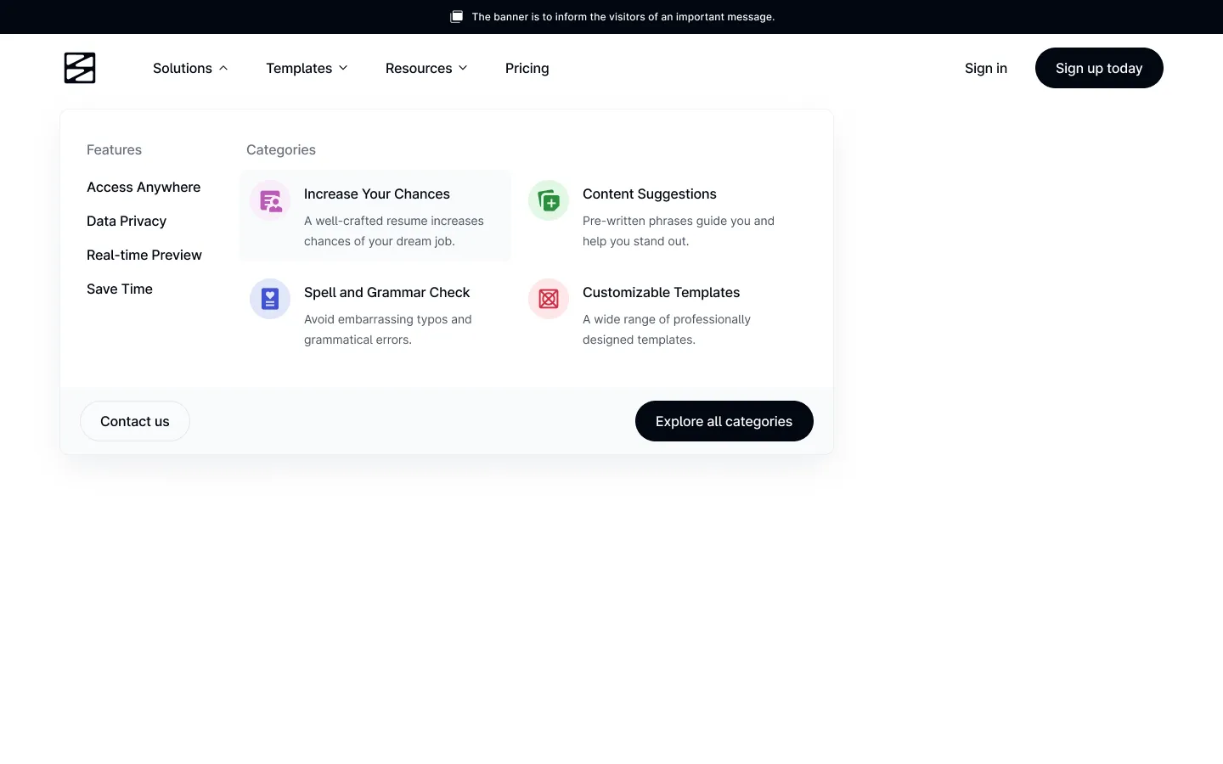The height and width of the screenshot is (764, 1223).
Task: Click the banner message icon
Action: (x=456, y=17)
